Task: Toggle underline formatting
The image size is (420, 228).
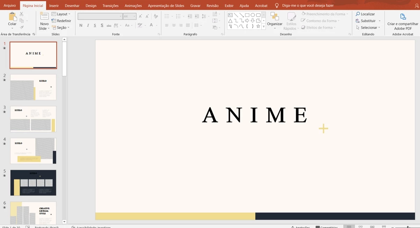Action: [x=95, y=25]
